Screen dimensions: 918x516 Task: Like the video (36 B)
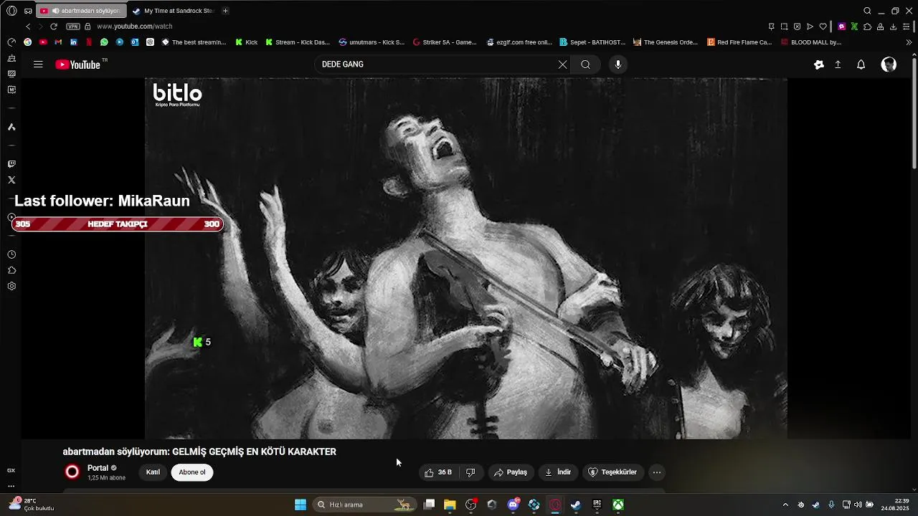(x=437, y=472)
